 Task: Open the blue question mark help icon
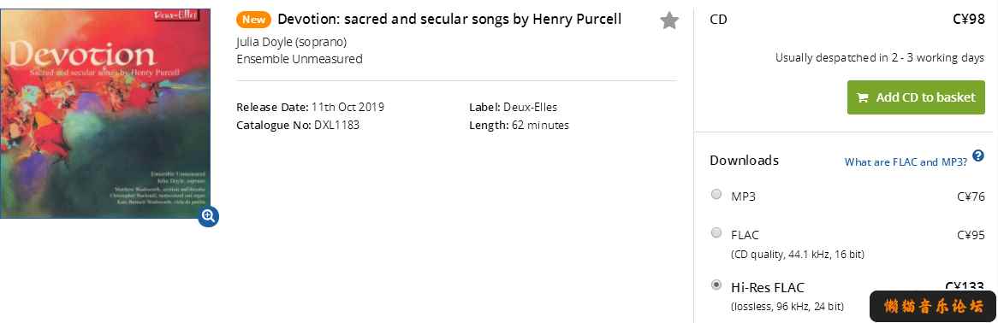point(978,156)
